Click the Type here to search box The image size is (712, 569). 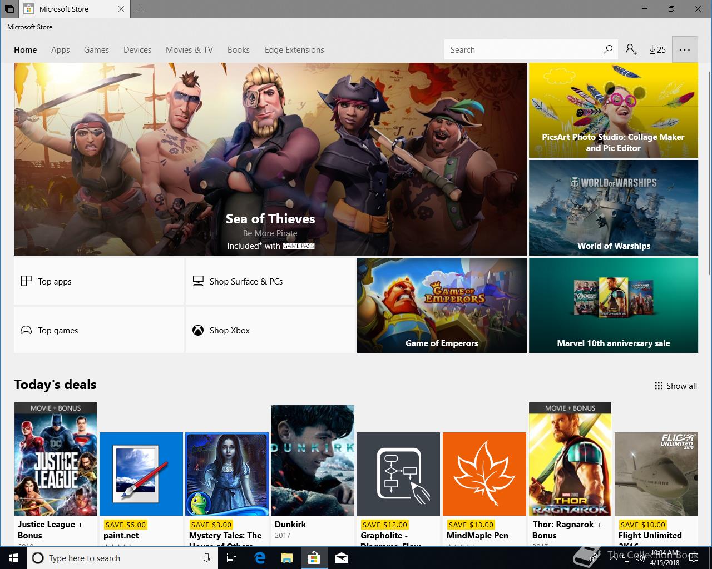[x=121, y=558]
